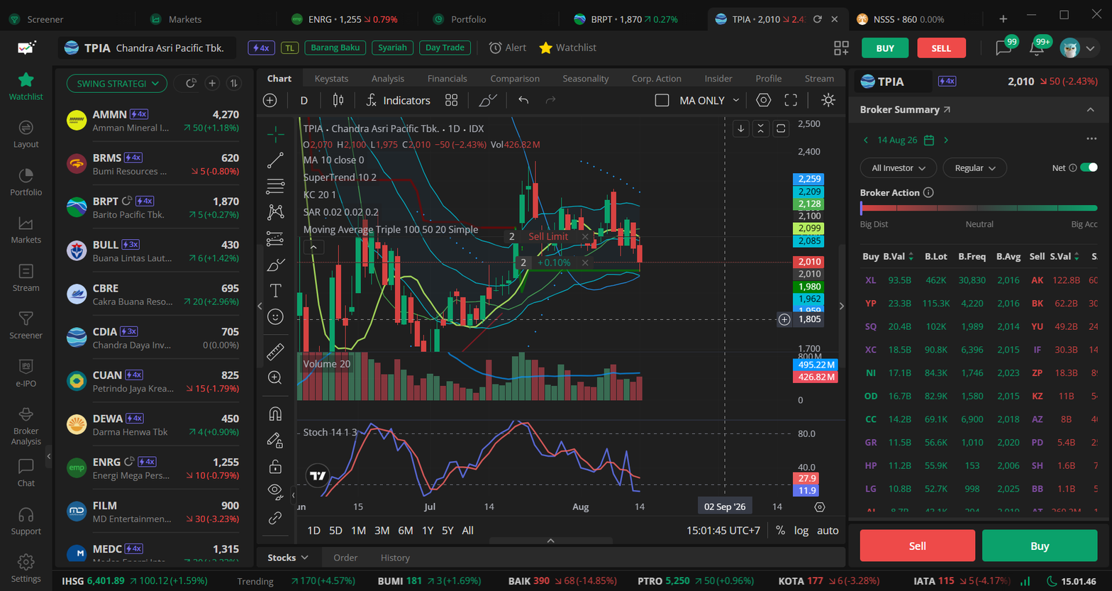Open the Financials tab
The width and height of the screenshot is (1112, 591).
[447, 79]
